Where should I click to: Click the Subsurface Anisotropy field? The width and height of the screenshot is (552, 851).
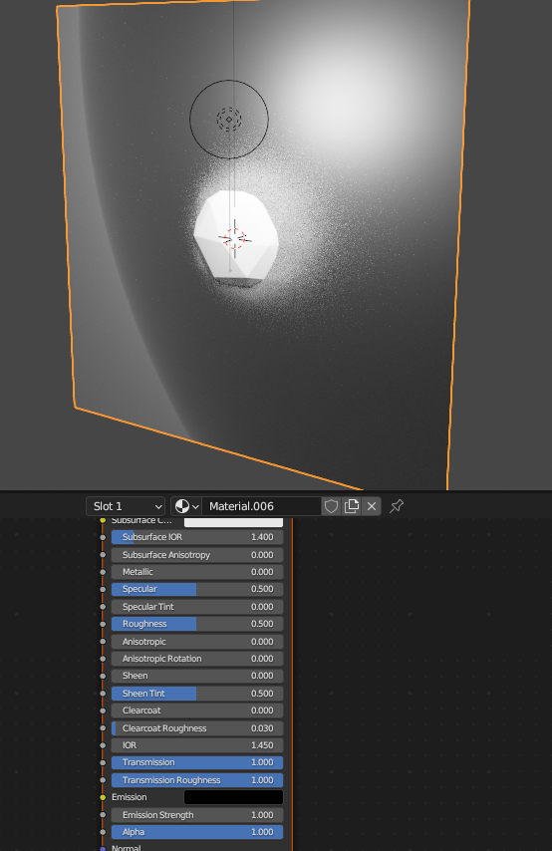pos(197,555)
